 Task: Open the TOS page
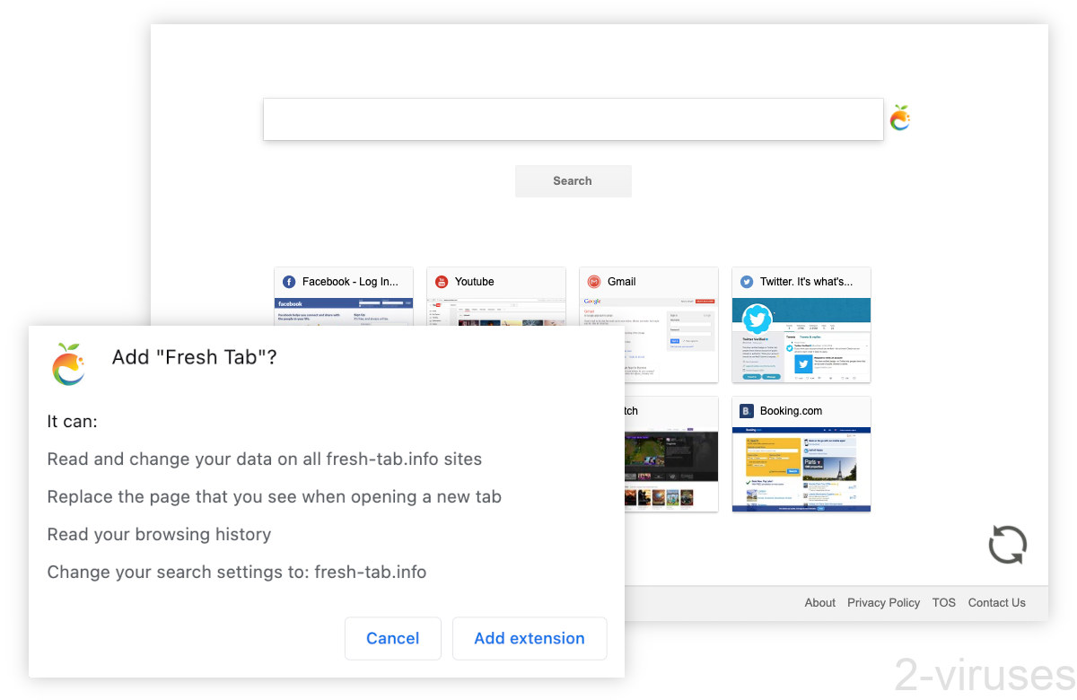point(943,602)
